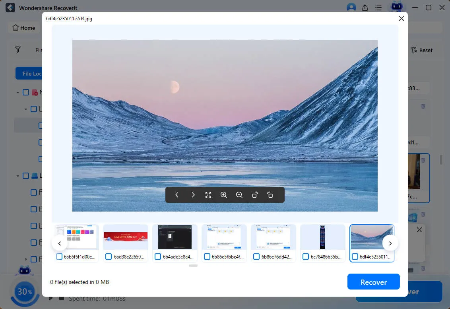Reset the applied filters
The height and width of the screenshot is (309, 450).
422,50
